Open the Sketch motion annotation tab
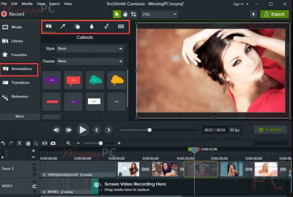This screenshot has height=197, width=293. click(x=106, y=27)
